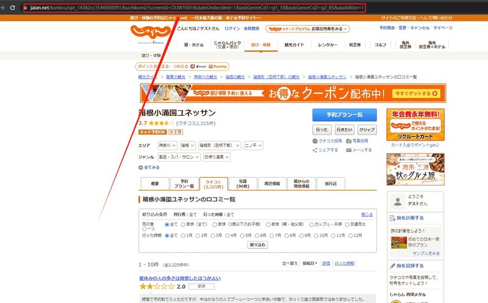The image size is (488, 303).
Task: Click the シェアする share icon
Action: coord(315,150)
